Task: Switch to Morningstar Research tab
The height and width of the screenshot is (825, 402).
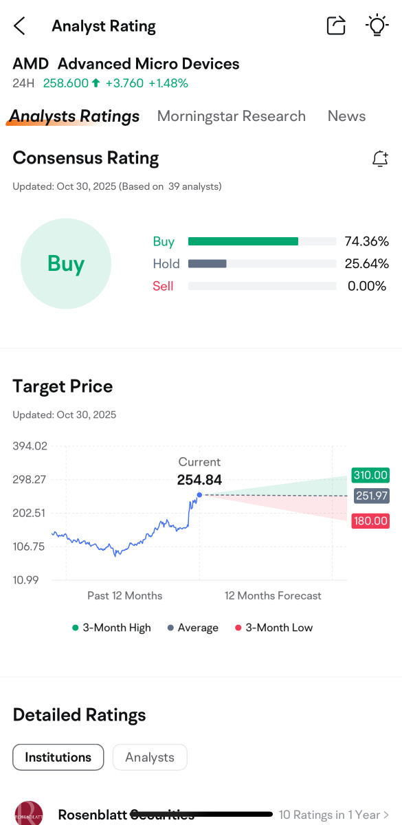Action: pos(231,116)
